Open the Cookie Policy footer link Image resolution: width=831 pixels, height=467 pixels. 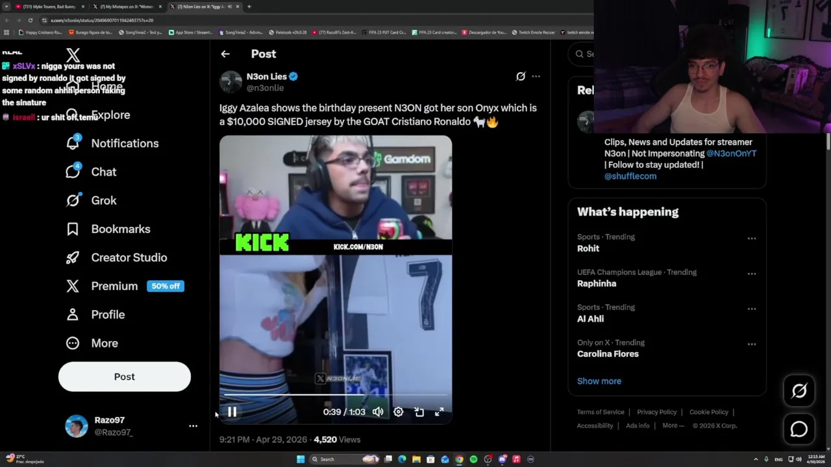coord(709,412)
